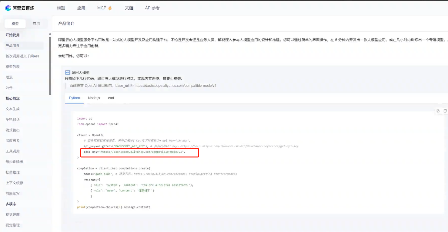Image resolution: width=448 pixels, height=232 pixels.
Task: Open 上下文缓存 in the sidebar
Action: (14, 183)
